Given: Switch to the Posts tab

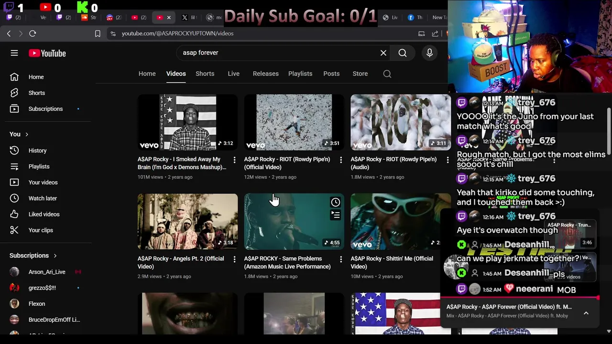Looking at the screenshot, I should pos(331,74).
